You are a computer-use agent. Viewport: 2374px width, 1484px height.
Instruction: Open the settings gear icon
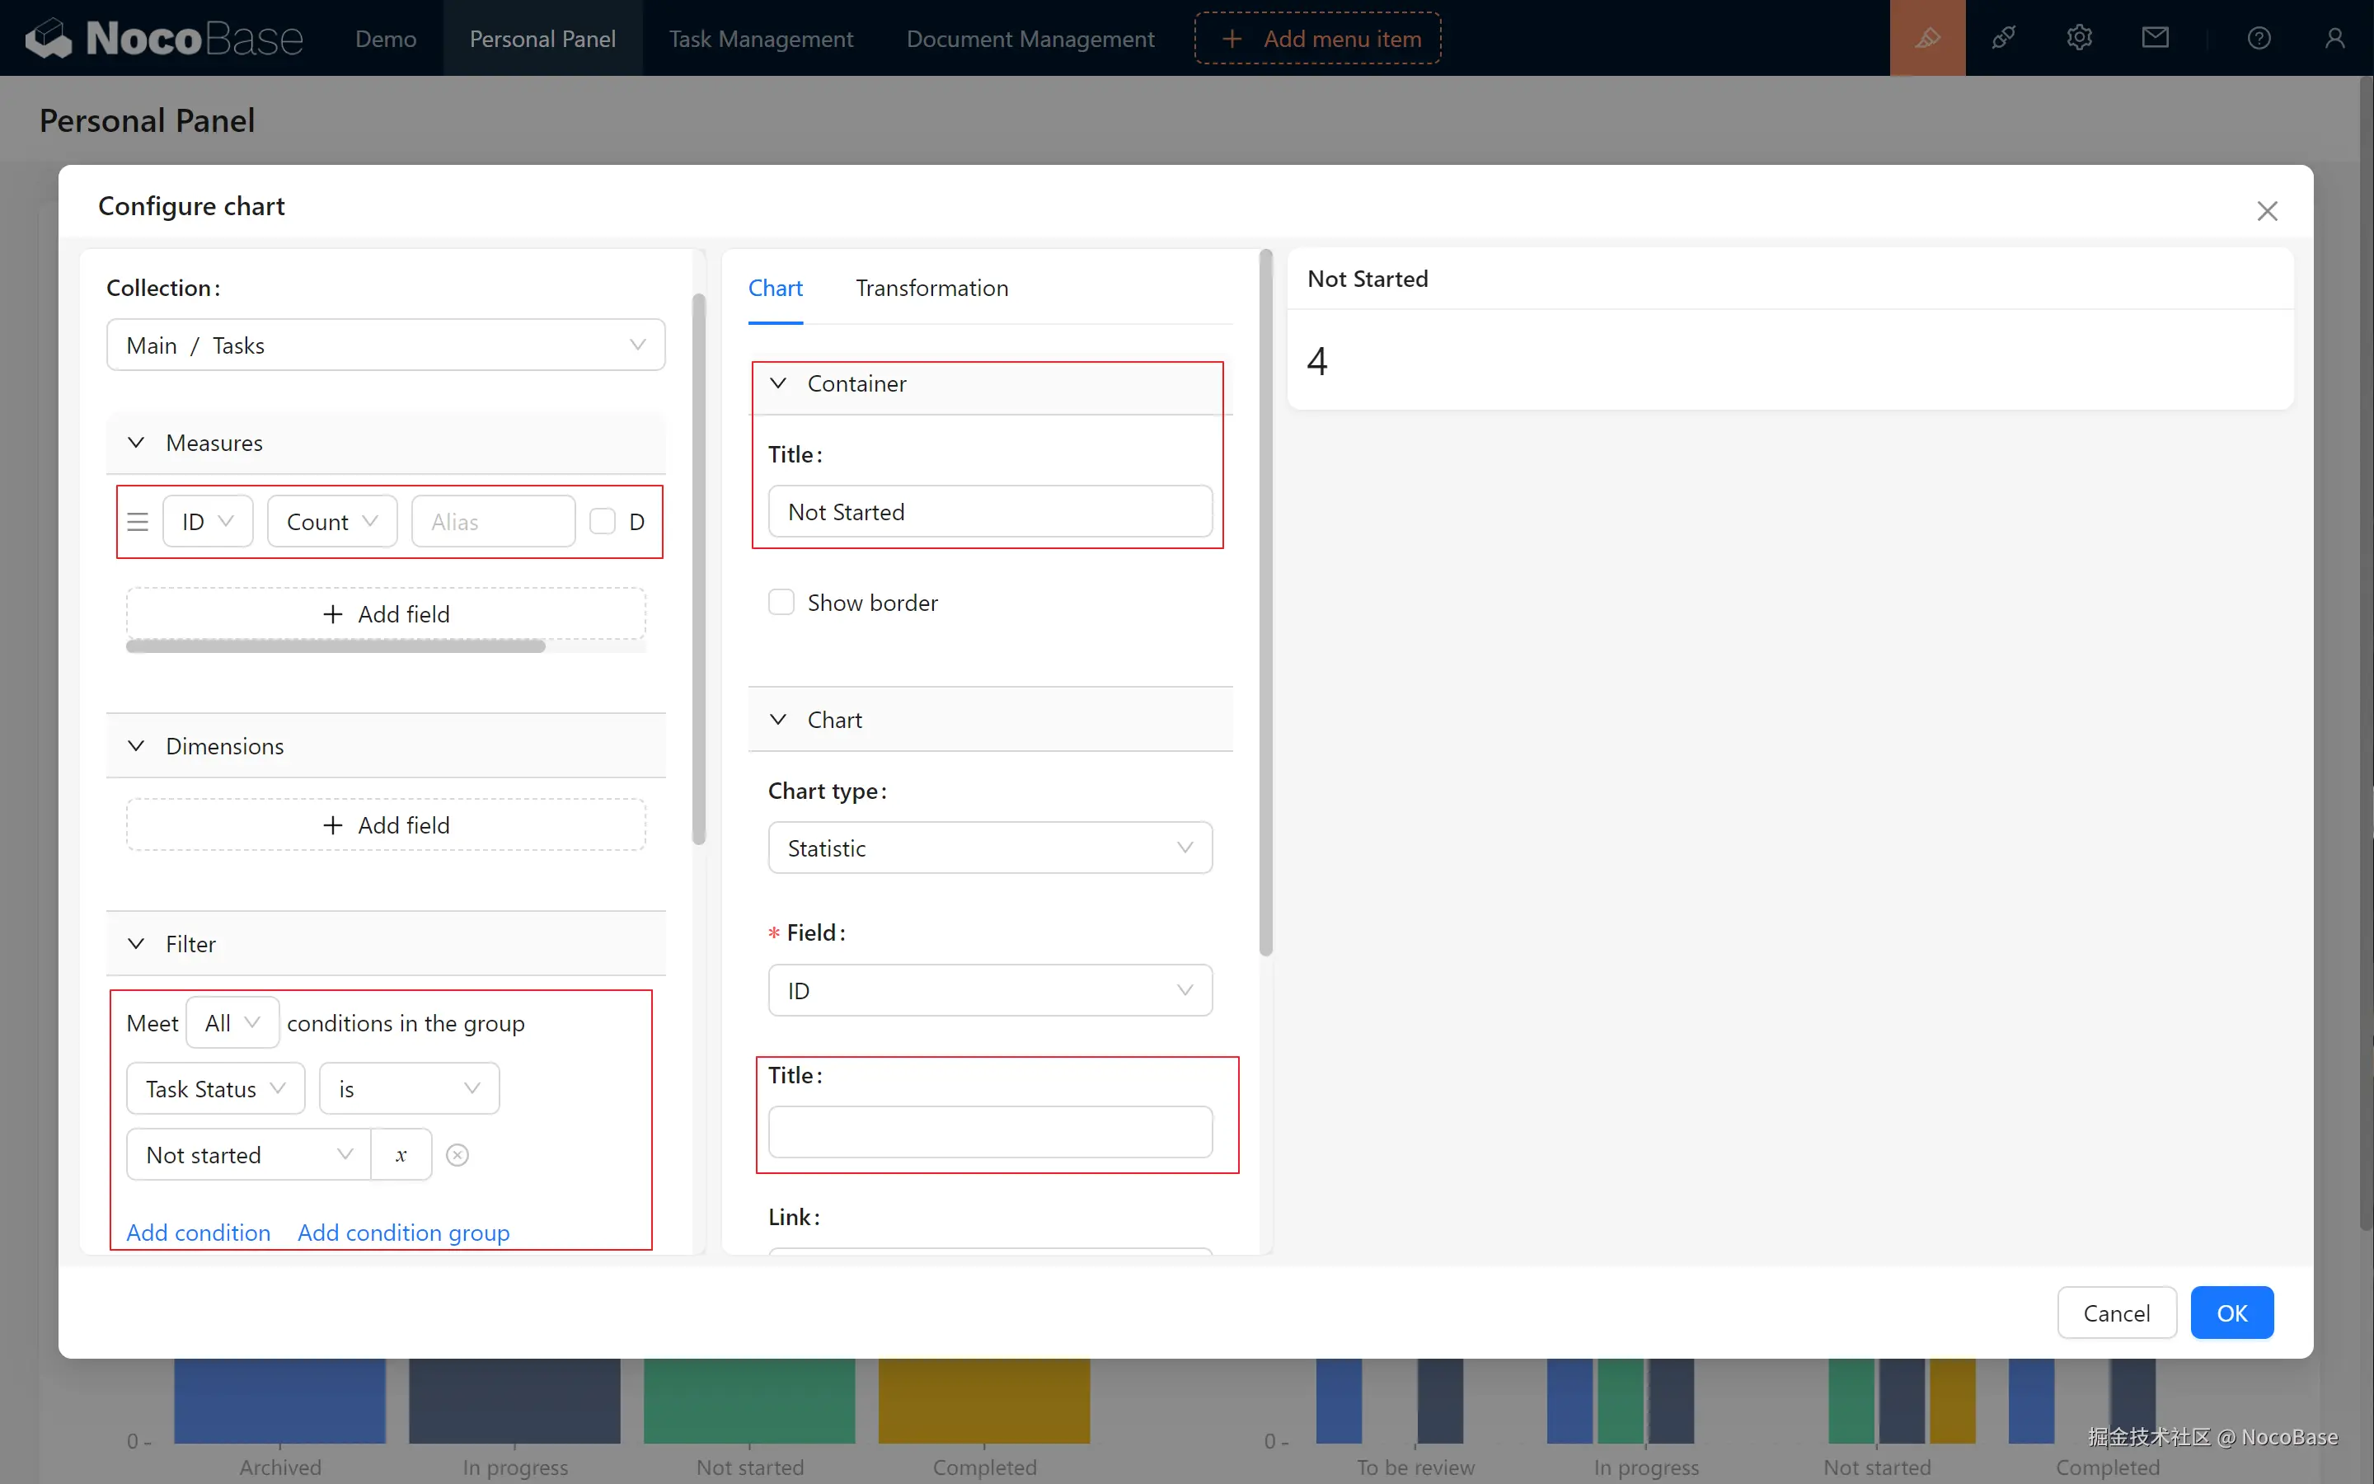tap(2079, 38)
